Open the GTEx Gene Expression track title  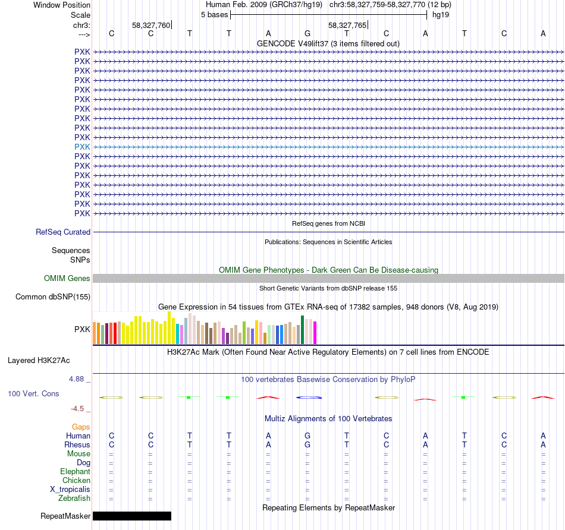point(328,307)
